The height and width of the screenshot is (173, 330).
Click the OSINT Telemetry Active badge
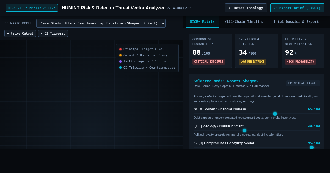(x=32, y=8)
